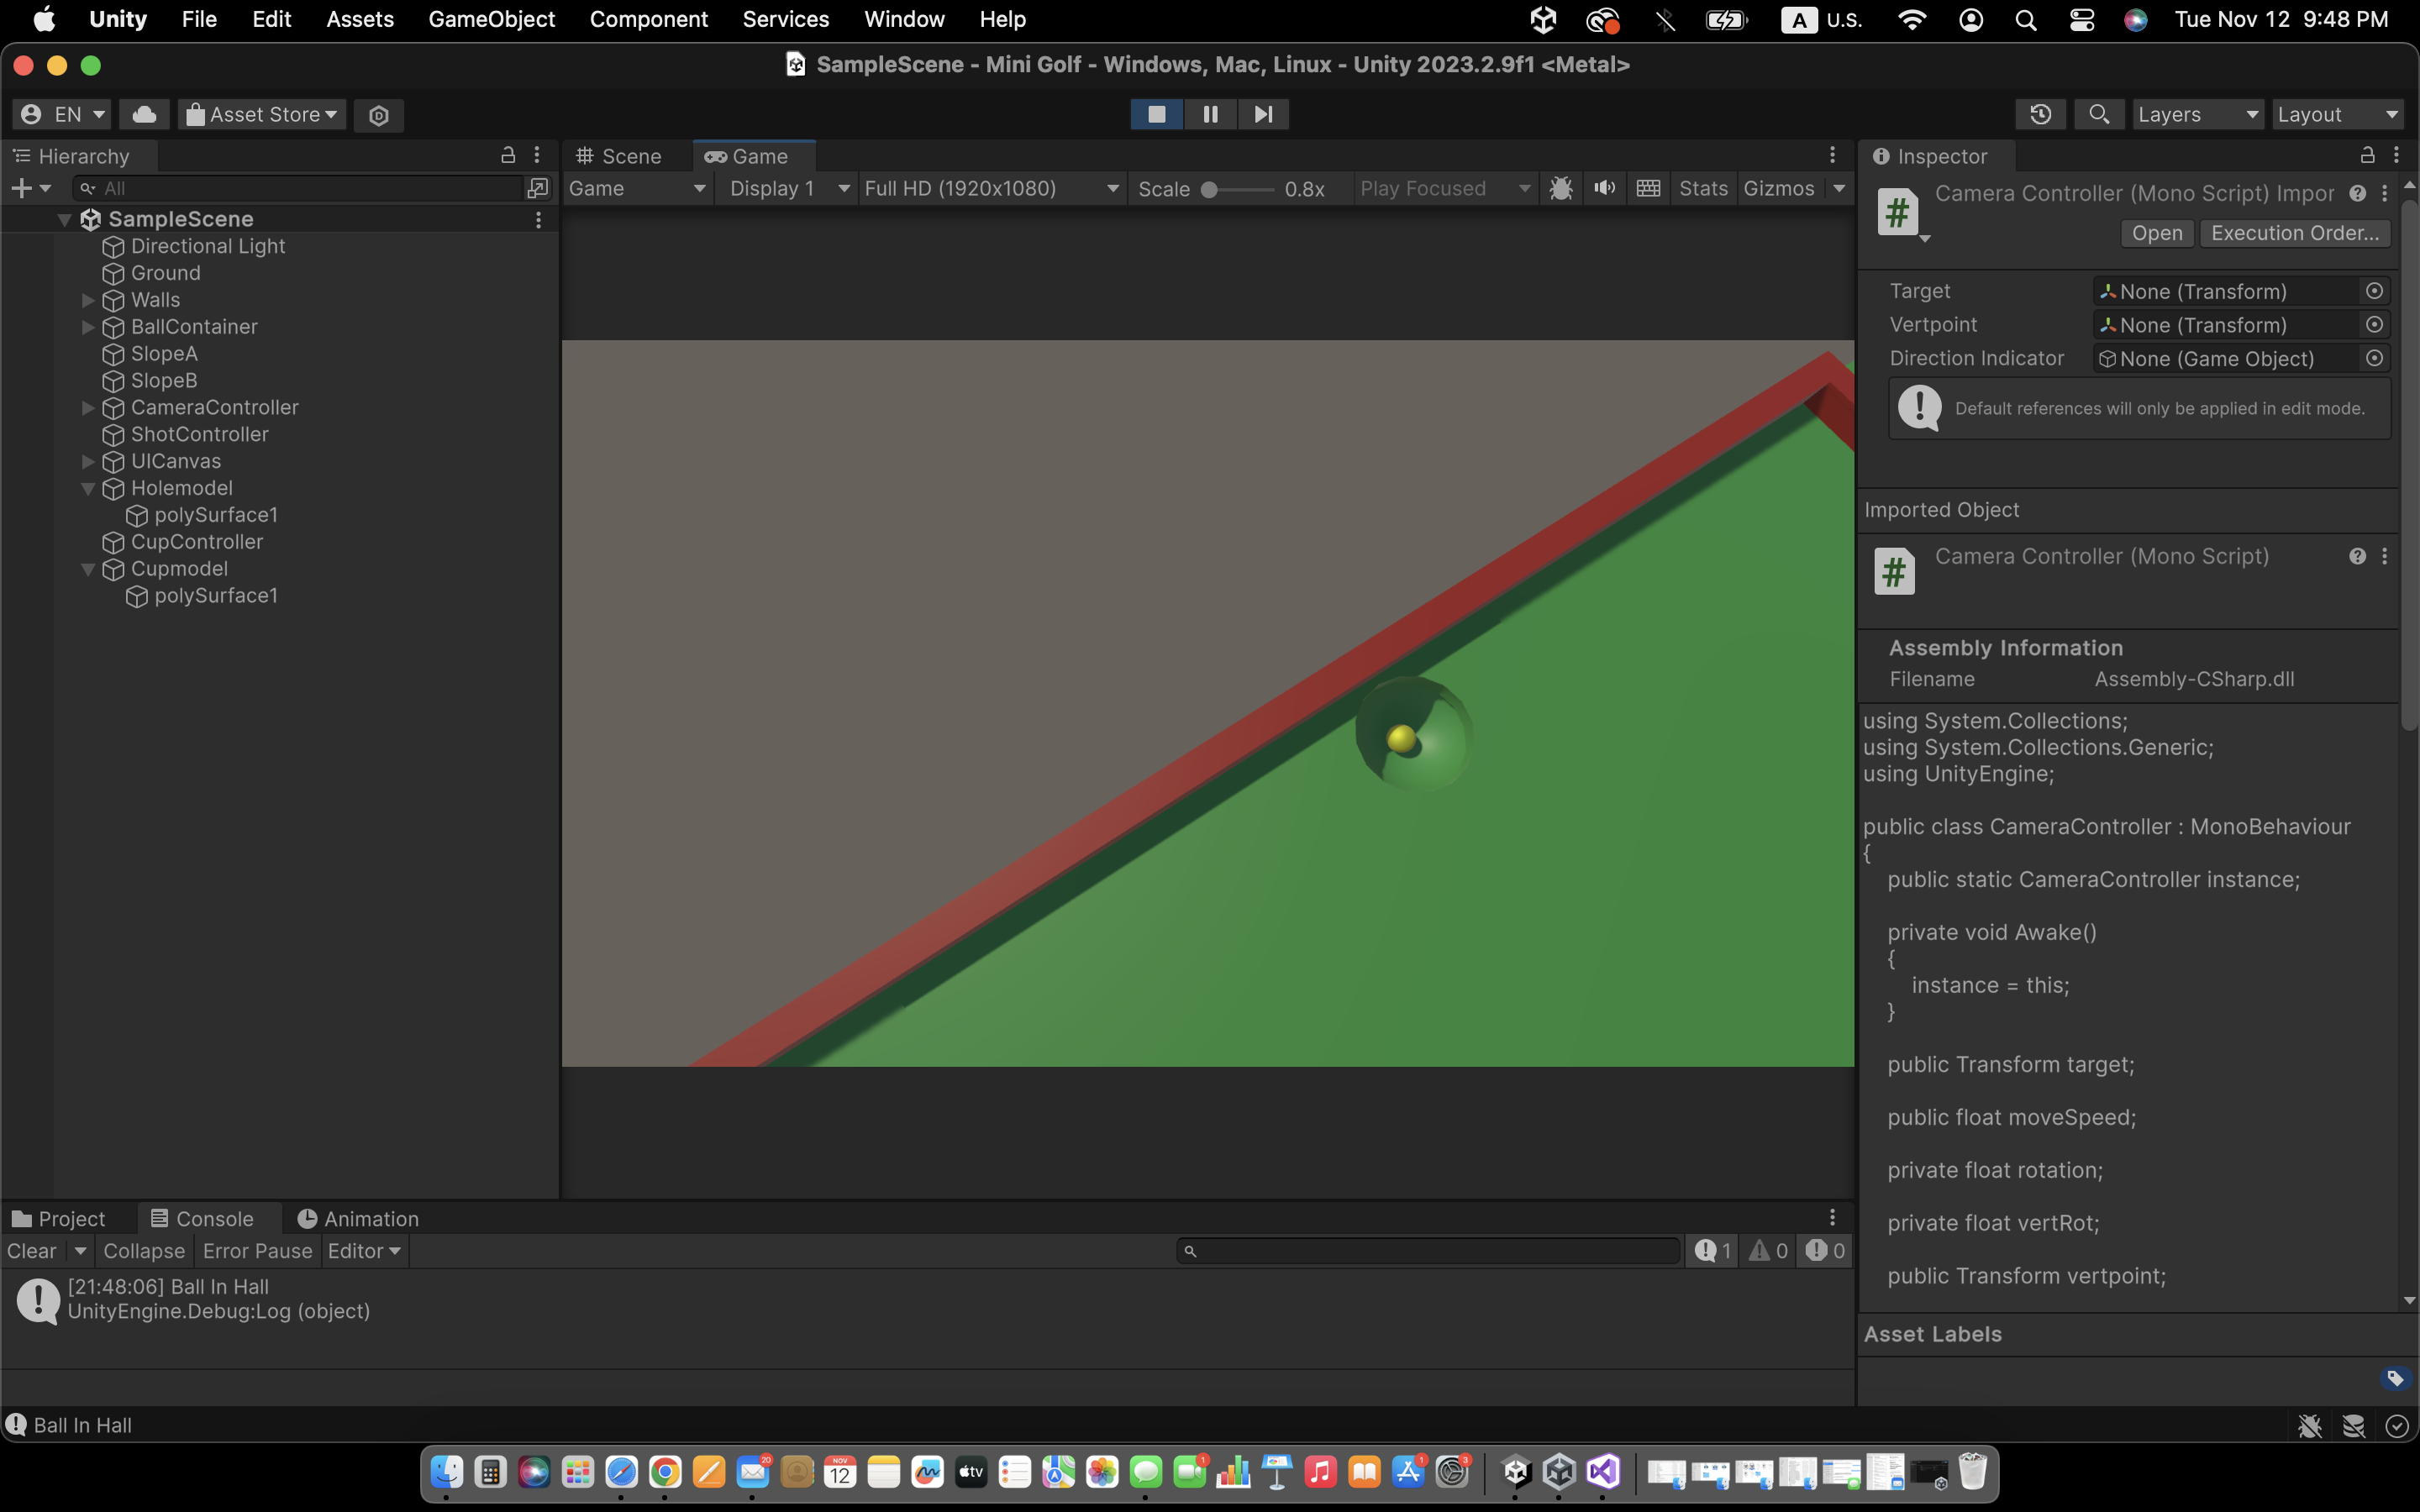Click the Execution Order button
This screenshot has width=2420, height=1512.
(x=2295, y=233)
